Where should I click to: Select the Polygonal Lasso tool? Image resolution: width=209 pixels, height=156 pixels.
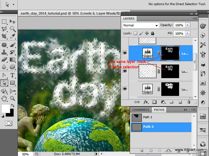(x=4, y=29)
